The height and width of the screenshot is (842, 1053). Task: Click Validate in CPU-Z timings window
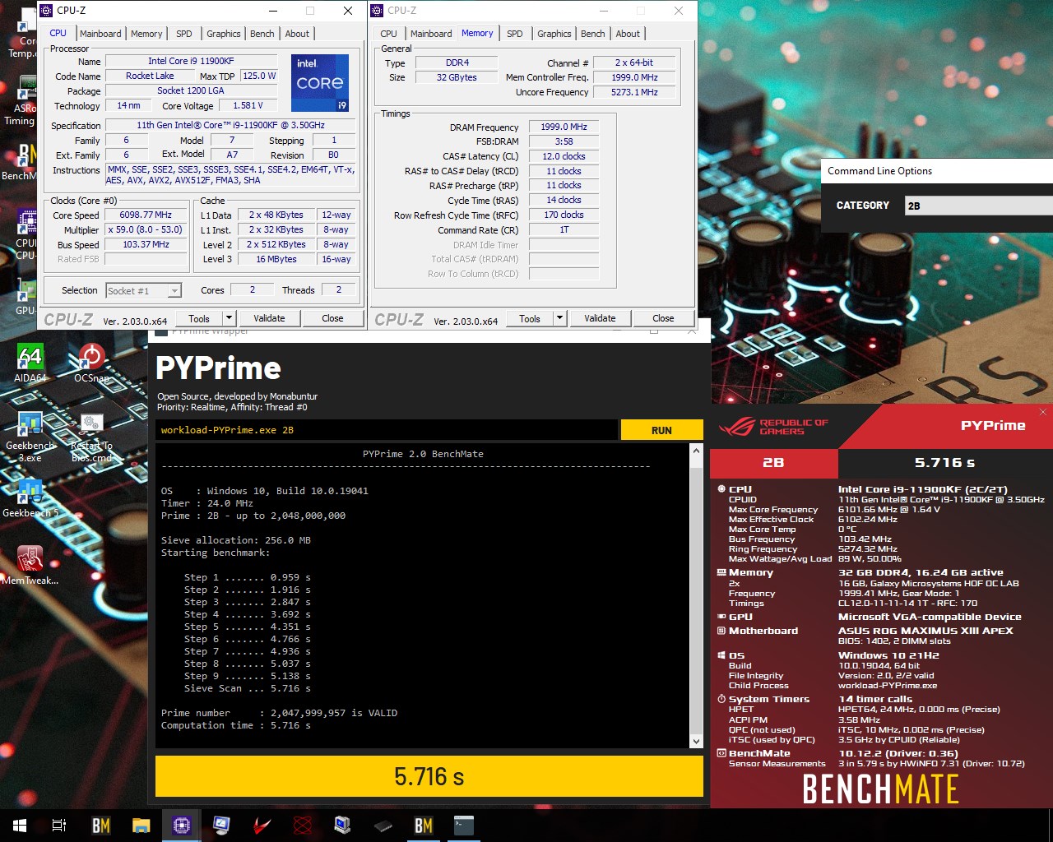pyautogui.click(x=600, y=318)
